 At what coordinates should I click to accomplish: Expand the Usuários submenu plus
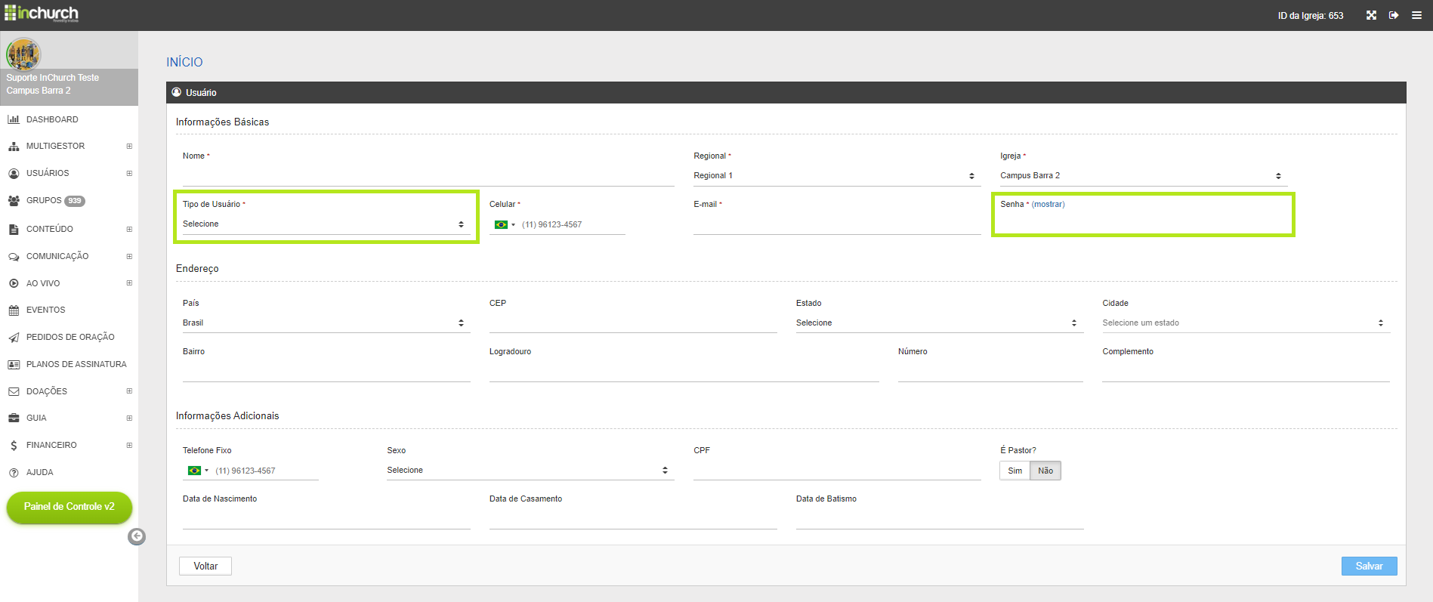(x=129, y=174)
